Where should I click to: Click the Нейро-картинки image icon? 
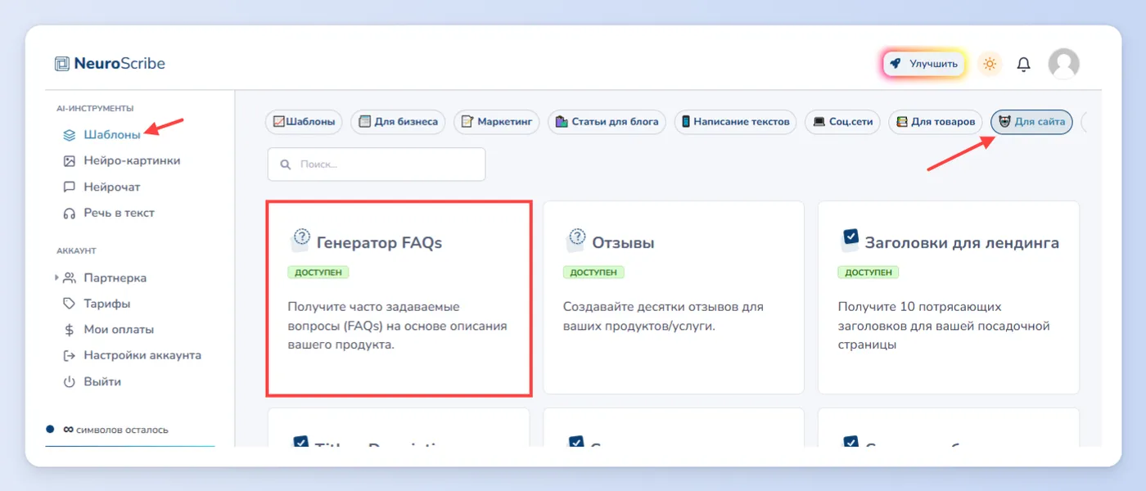70,161
